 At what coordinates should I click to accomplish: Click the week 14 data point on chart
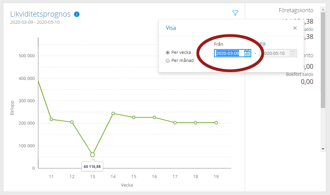point(113,113)
